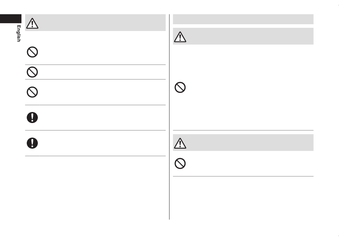The height and width of the screenshot is (241, 339).
Task: Select the third prohibition icon in the left column
Action: 32,92
